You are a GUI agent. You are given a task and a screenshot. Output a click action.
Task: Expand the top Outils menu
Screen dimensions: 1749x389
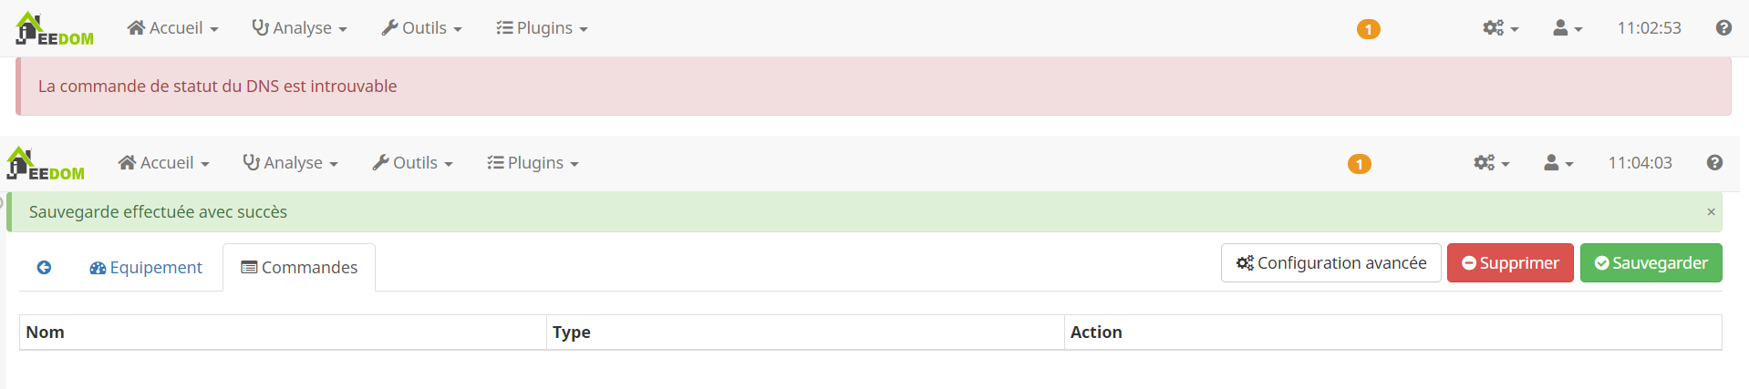click(421, 28)
